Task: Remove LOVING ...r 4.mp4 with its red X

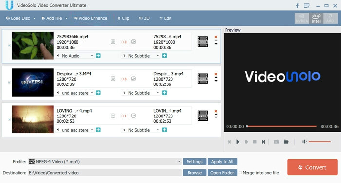Action: (x=216, y=111)
